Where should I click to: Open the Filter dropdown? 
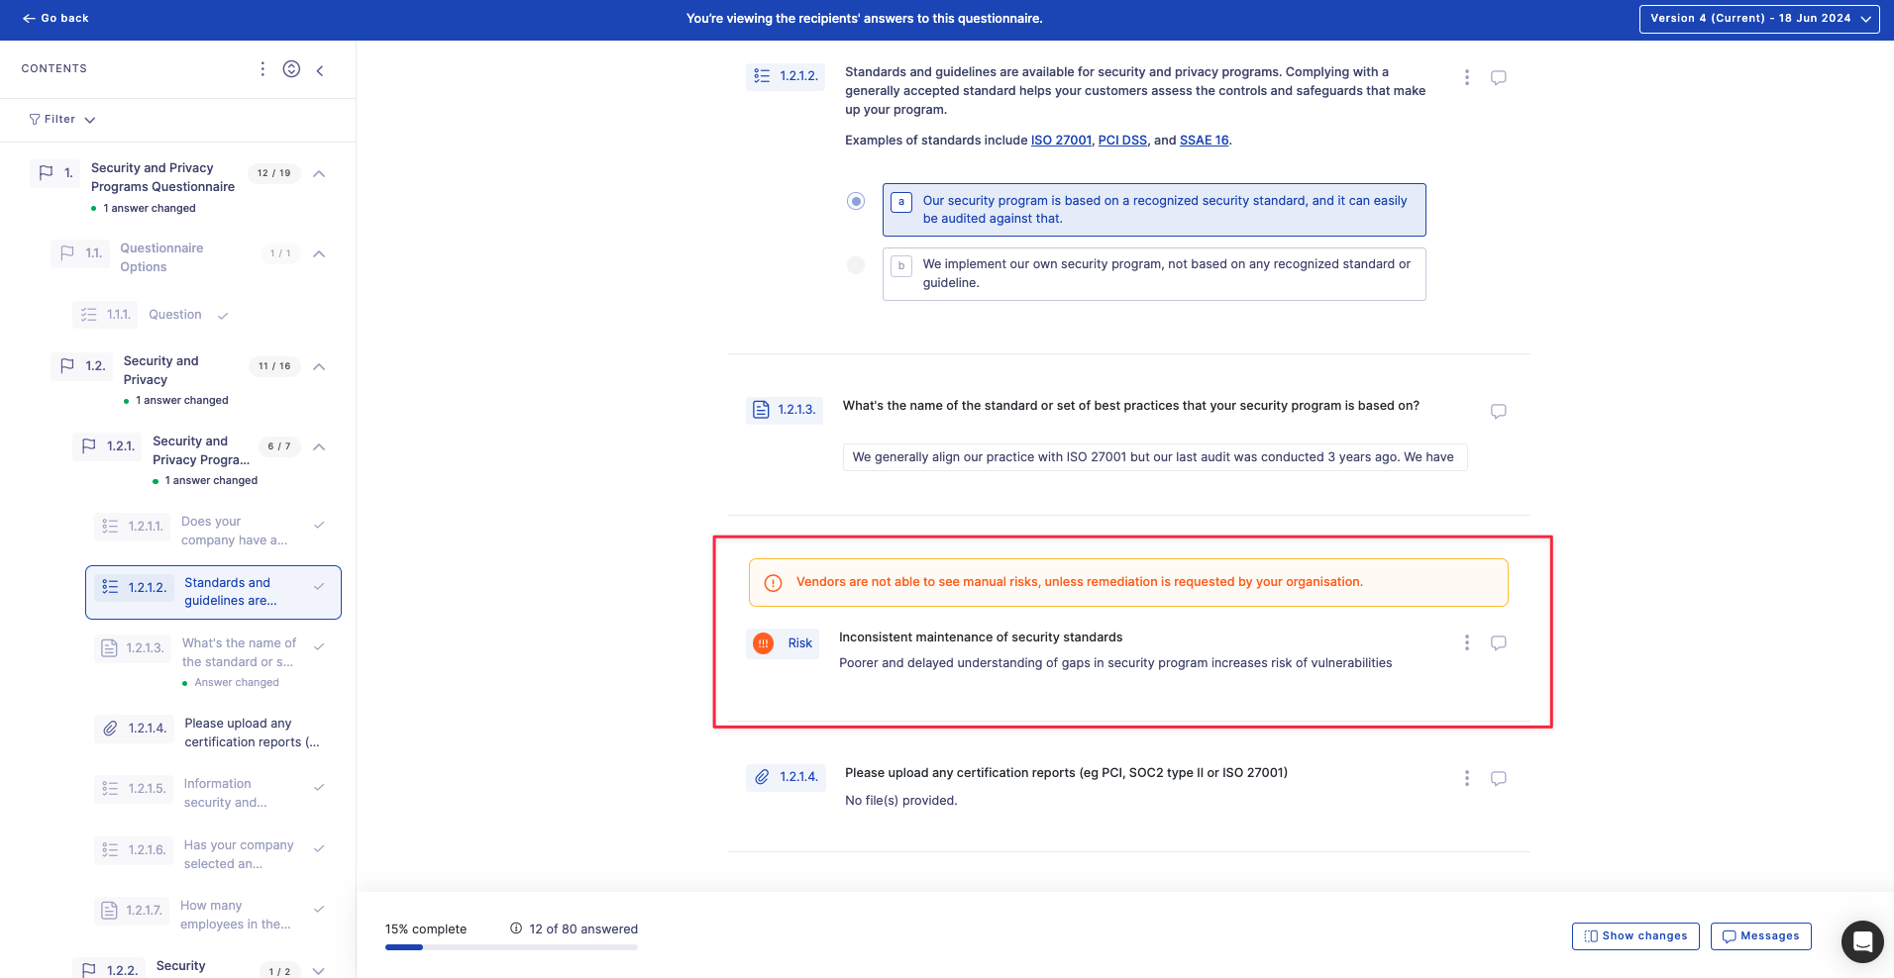[x=61, y=120]
